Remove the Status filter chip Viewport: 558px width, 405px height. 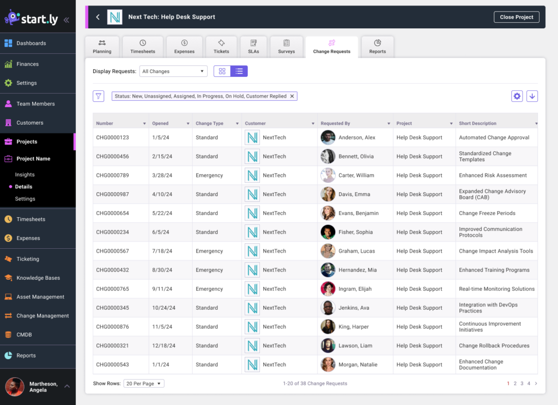tap(292, 96)
